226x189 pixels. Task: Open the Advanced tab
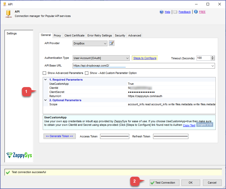[134, 36]
